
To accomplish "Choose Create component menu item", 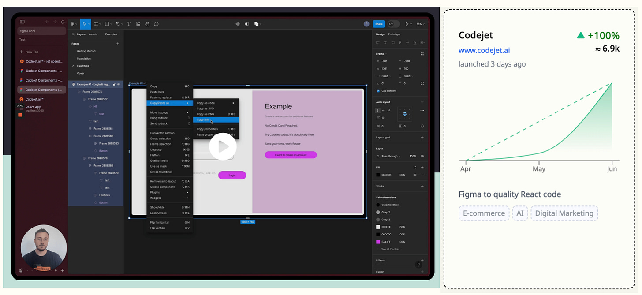I will pyautogui.click(x=170, y=187).
